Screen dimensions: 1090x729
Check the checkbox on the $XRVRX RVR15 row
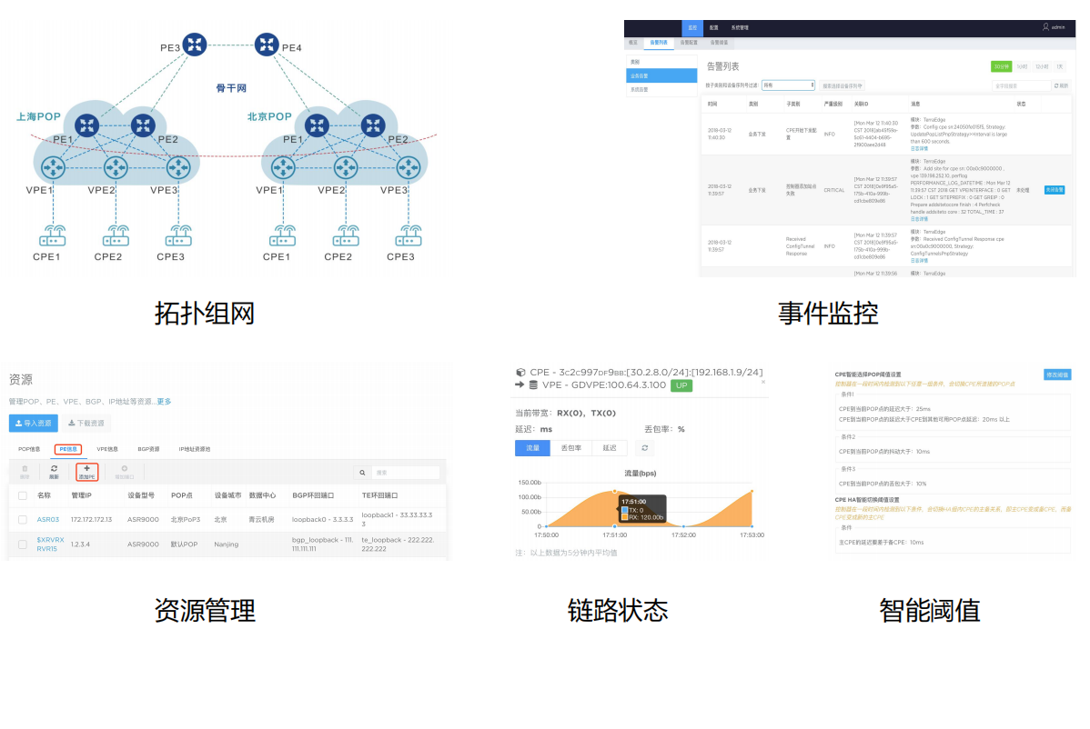22,544
